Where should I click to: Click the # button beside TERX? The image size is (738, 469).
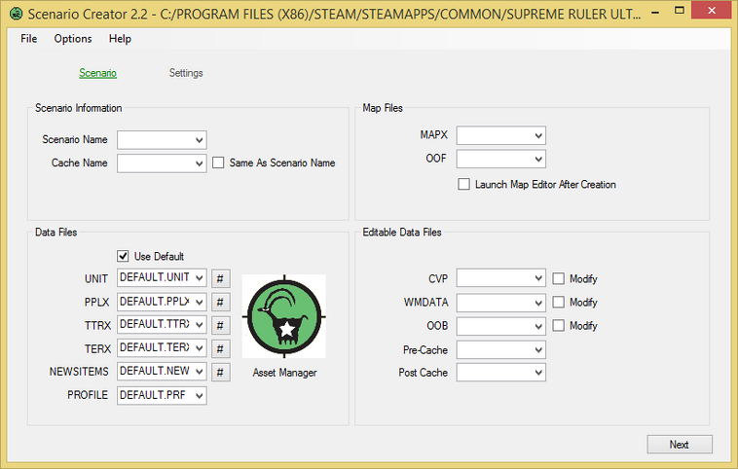pos(220,349)
